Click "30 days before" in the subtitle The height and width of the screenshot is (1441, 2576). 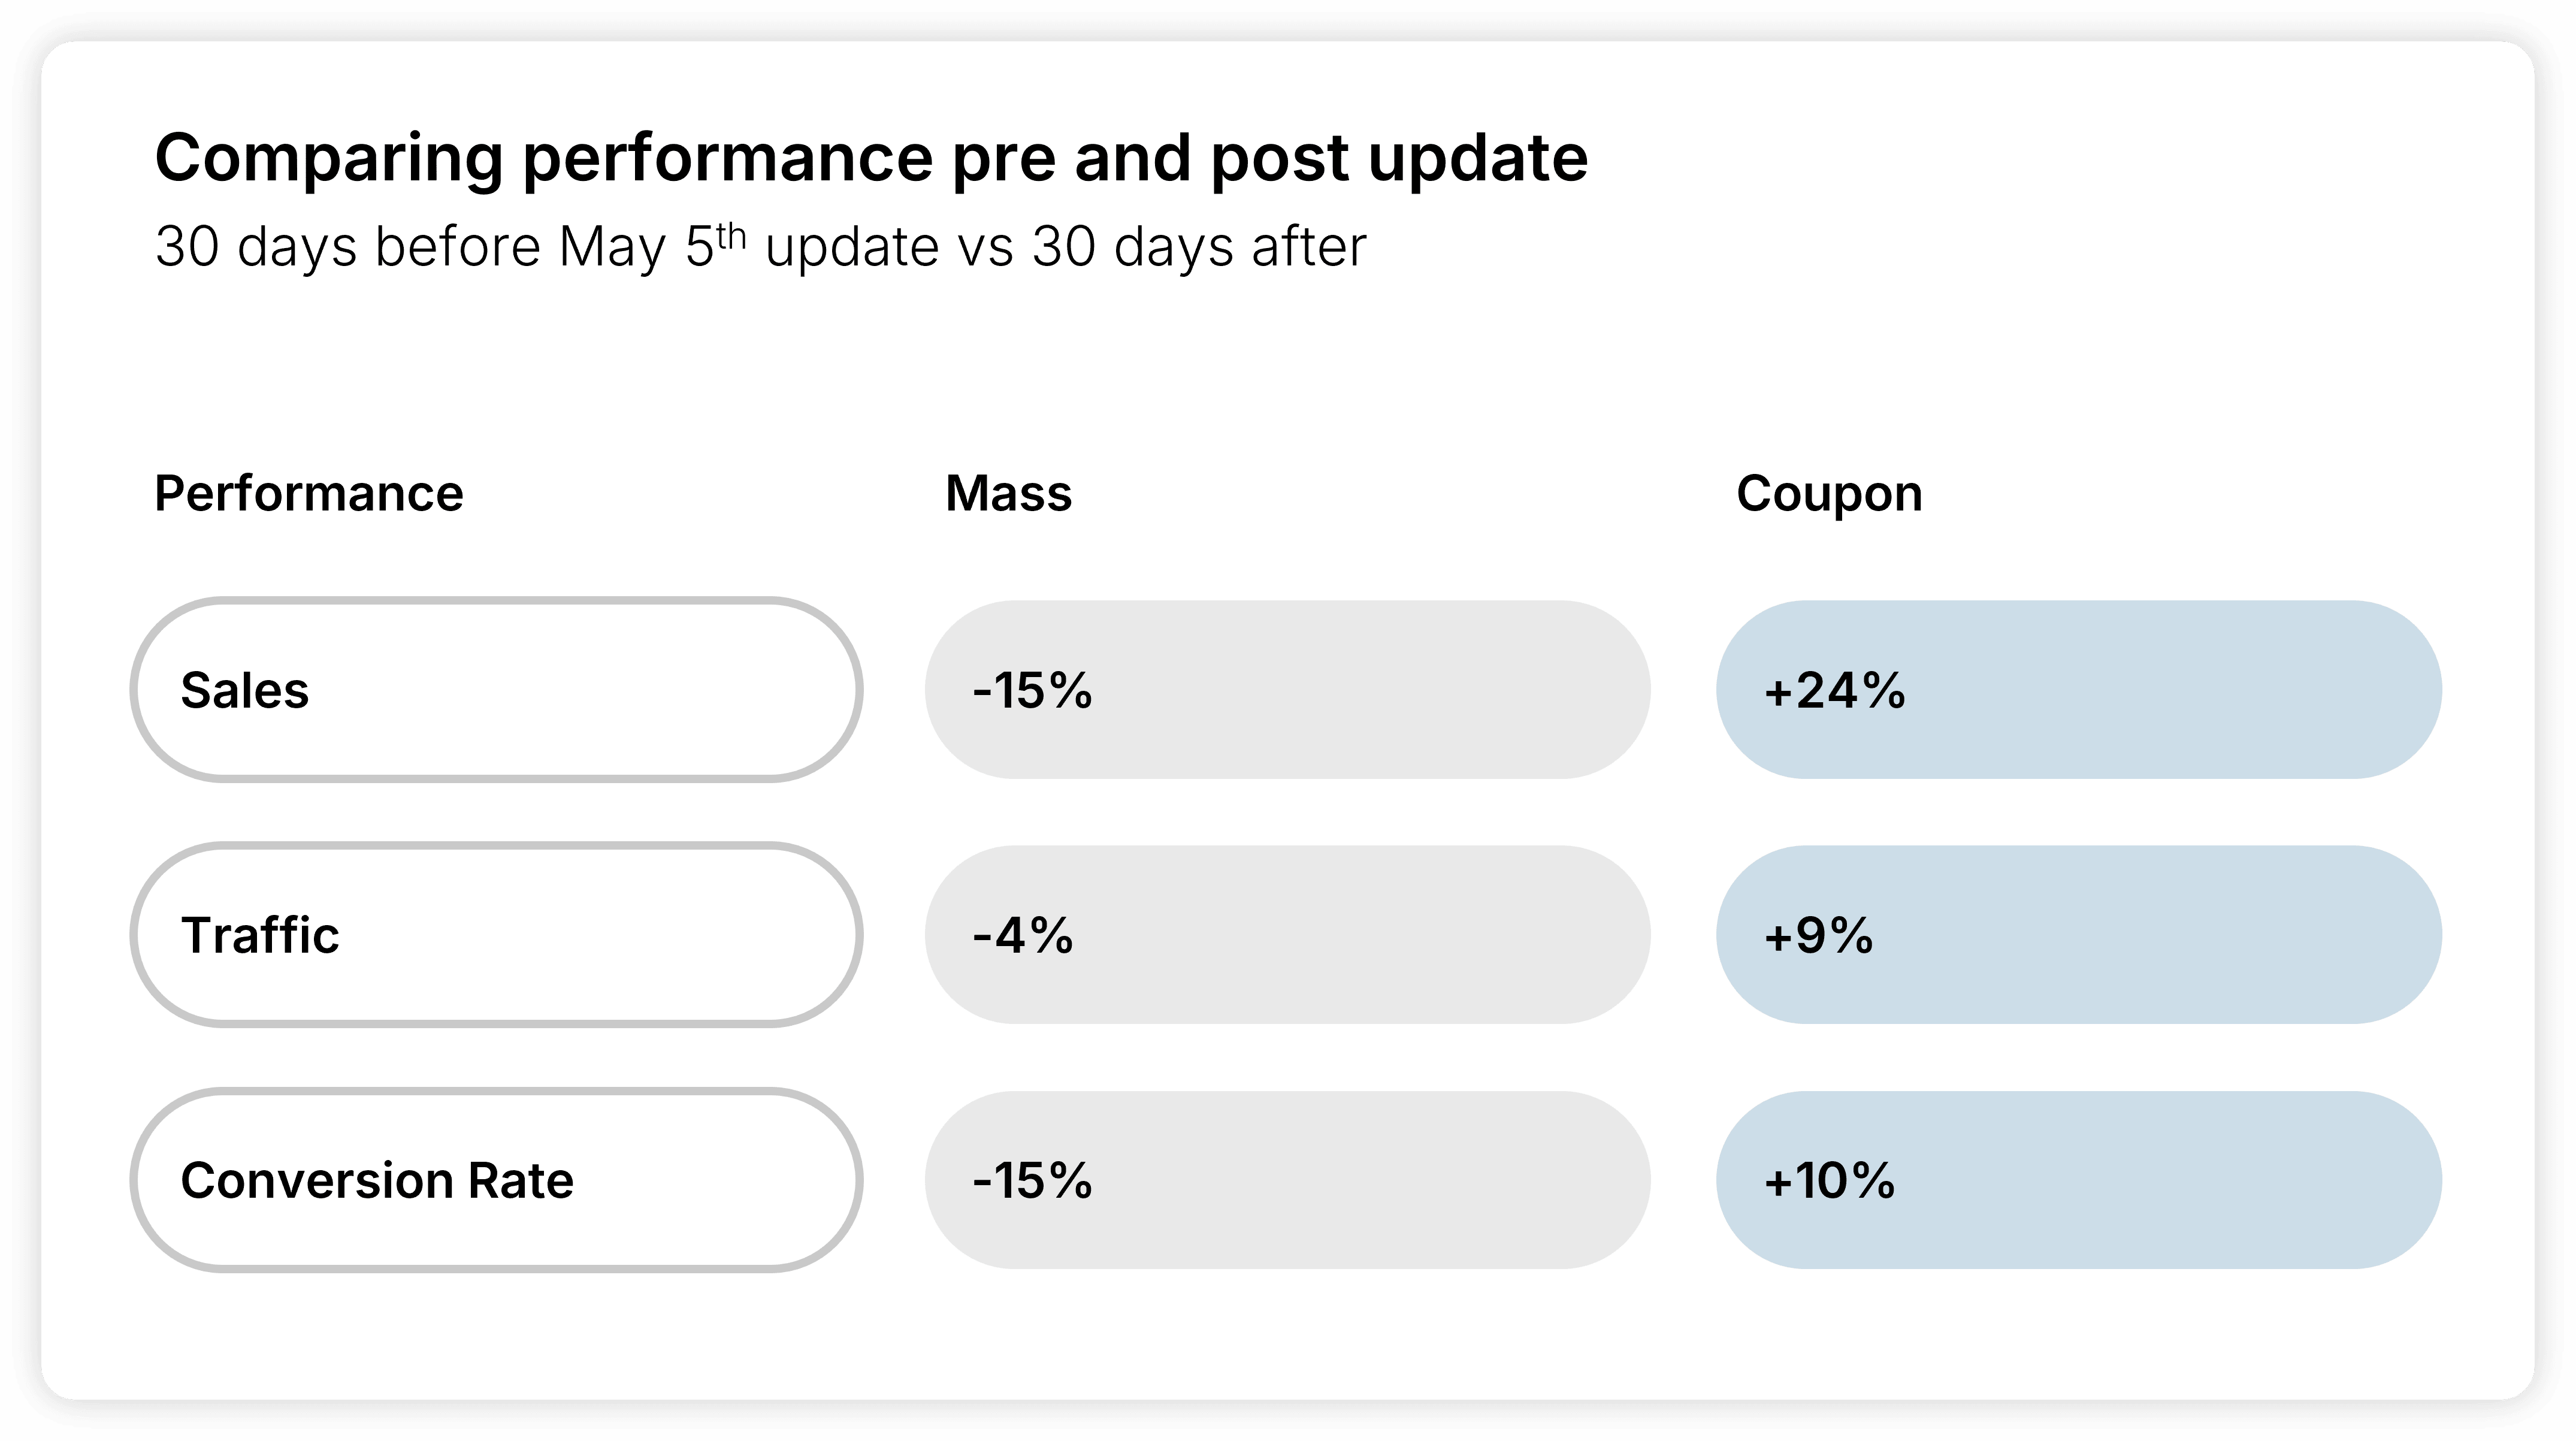pos(347,247)
